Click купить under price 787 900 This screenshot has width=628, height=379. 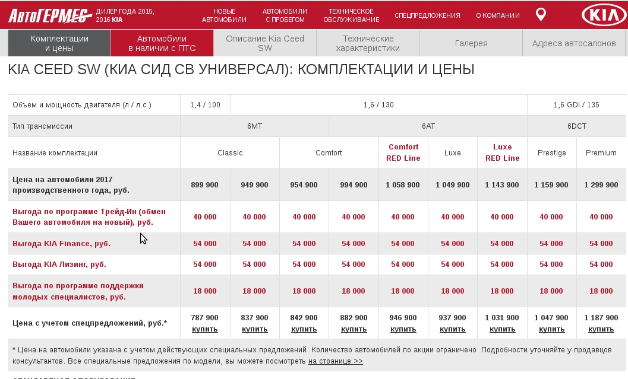pos(204,329)
